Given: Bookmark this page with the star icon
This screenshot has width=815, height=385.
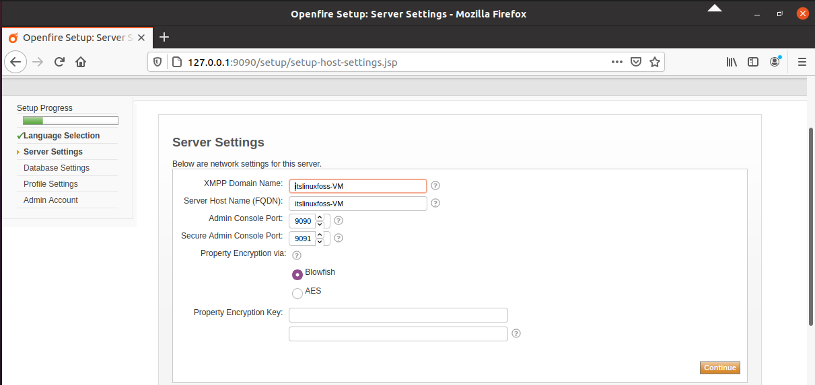Looking at the screenshot, I should click(x=654, y=62).
